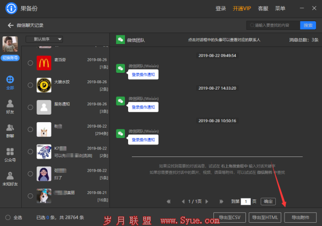Open 登录操作通知 link from 2019-08-27

143,107
